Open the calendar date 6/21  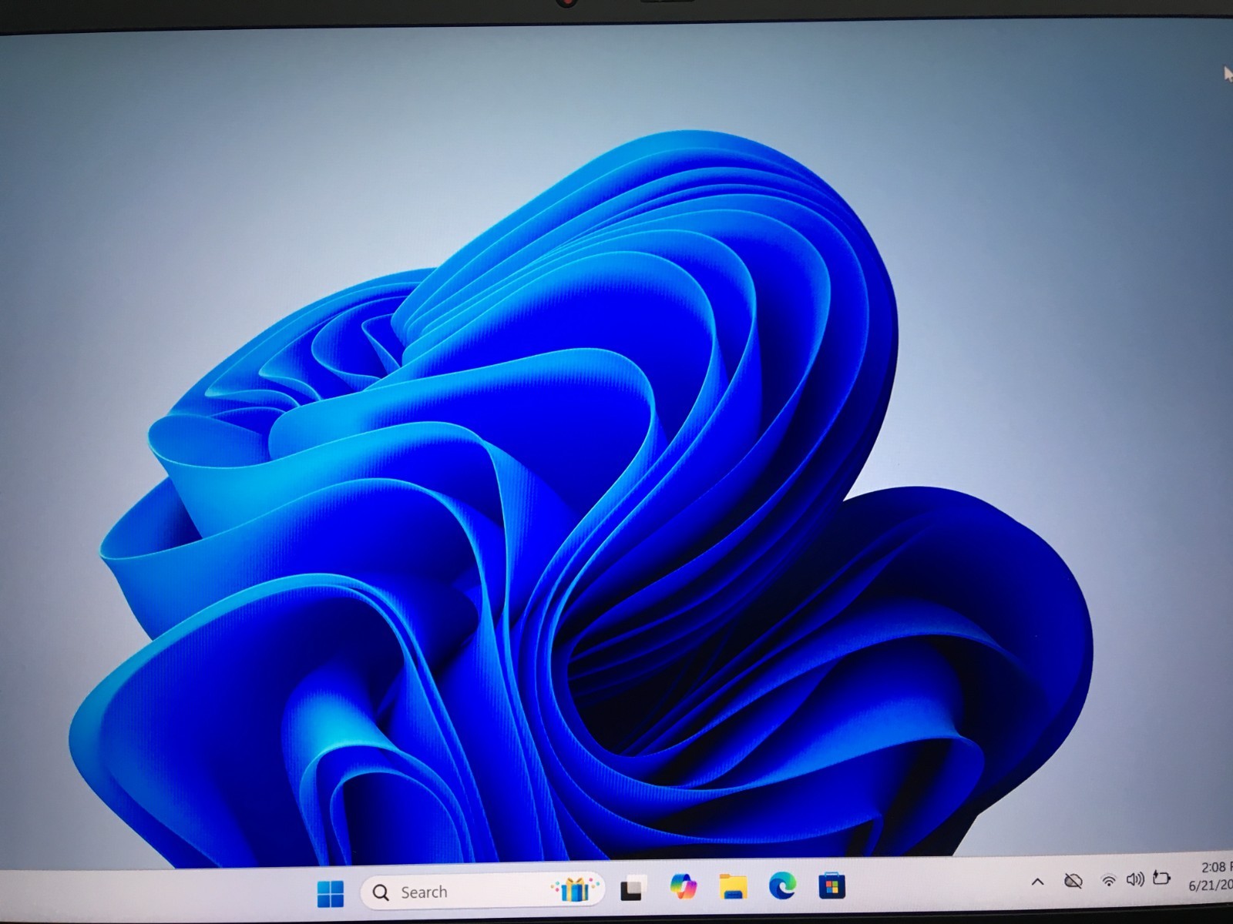(x=1210, y=885)
